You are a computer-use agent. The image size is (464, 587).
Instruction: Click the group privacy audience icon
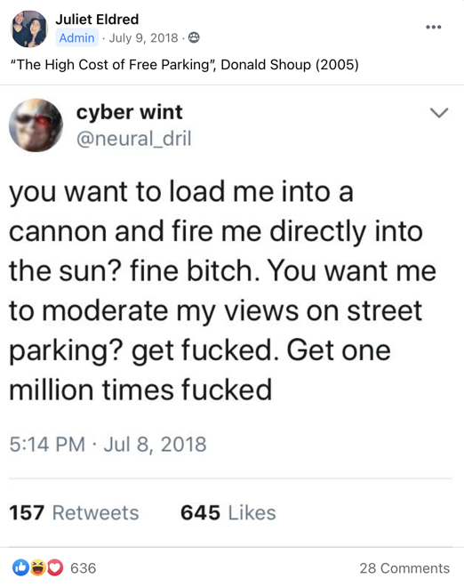tap(194, 38)
